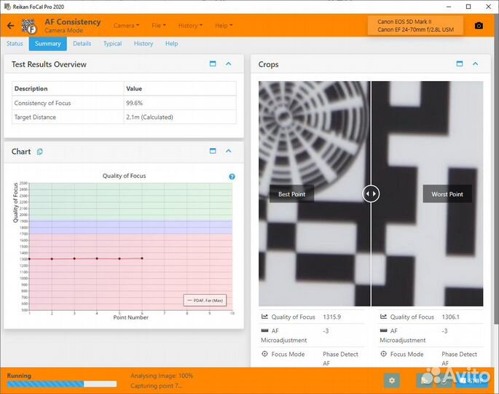Image resolution: width=499 pixels, height=394 pixels.
Task: Click the FoCal QR target logo
Action: [x=29, y=26]
